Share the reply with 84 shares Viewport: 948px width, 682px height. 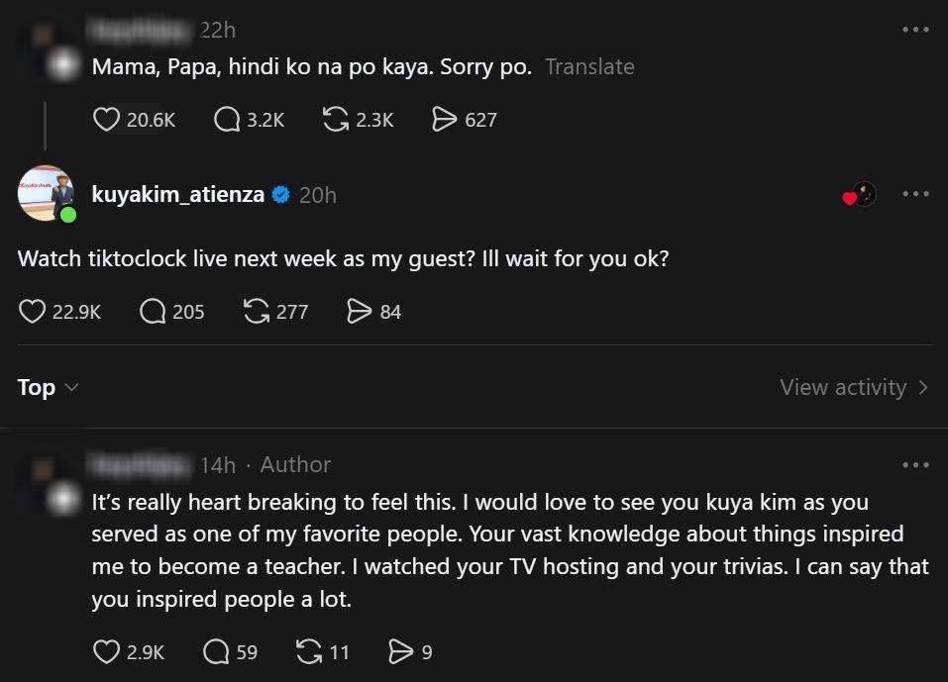(x=359, y=312)
